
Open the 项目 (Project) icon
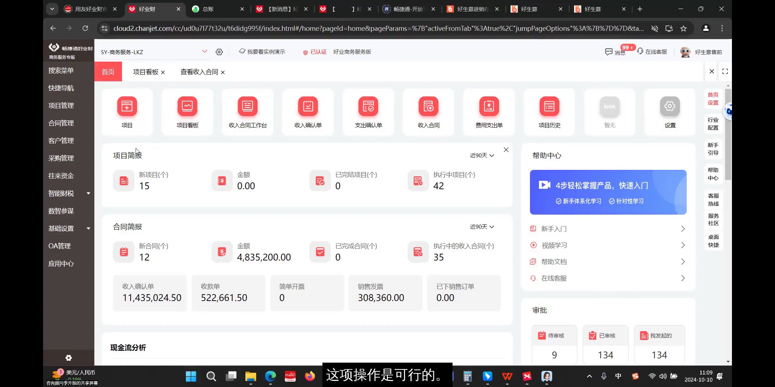[127, 106]
